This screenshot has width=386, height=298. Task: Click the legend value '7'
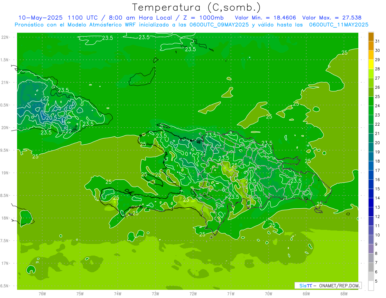click(x=376, y=263)
